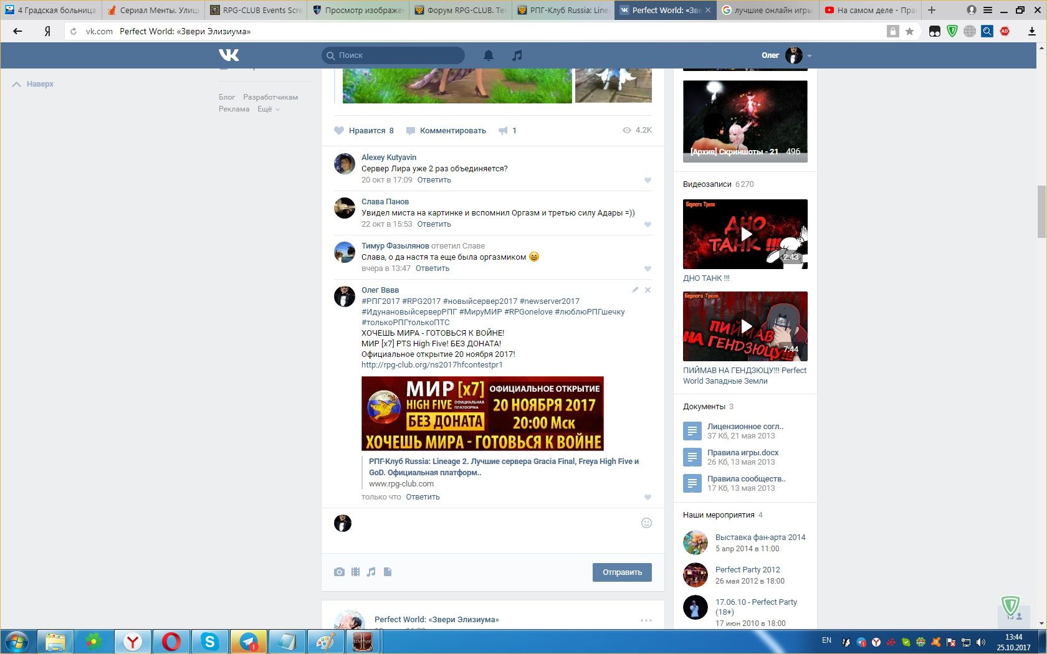Open the browser hamburger menu
The image size is (1047, 654).
[x=988, y=10]
